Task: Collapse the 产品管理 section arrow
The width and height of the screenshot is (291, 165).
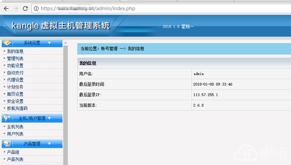Action: (49, 143)
